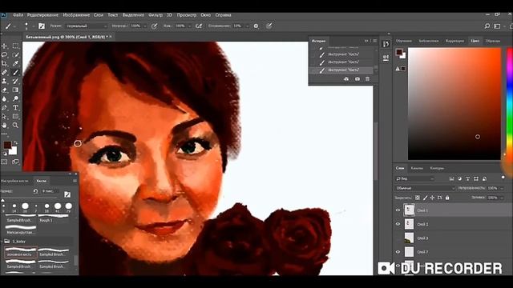Screen dimensions: 513x288
Task: Select the History Brush tool
Action: tap(15, 81)
